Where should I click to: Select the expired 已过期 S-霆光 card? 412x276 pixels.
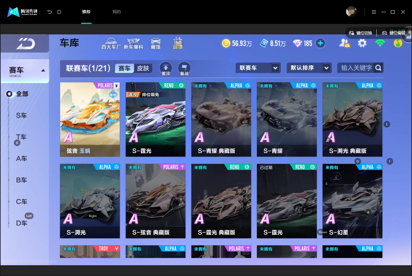point(287,201)
